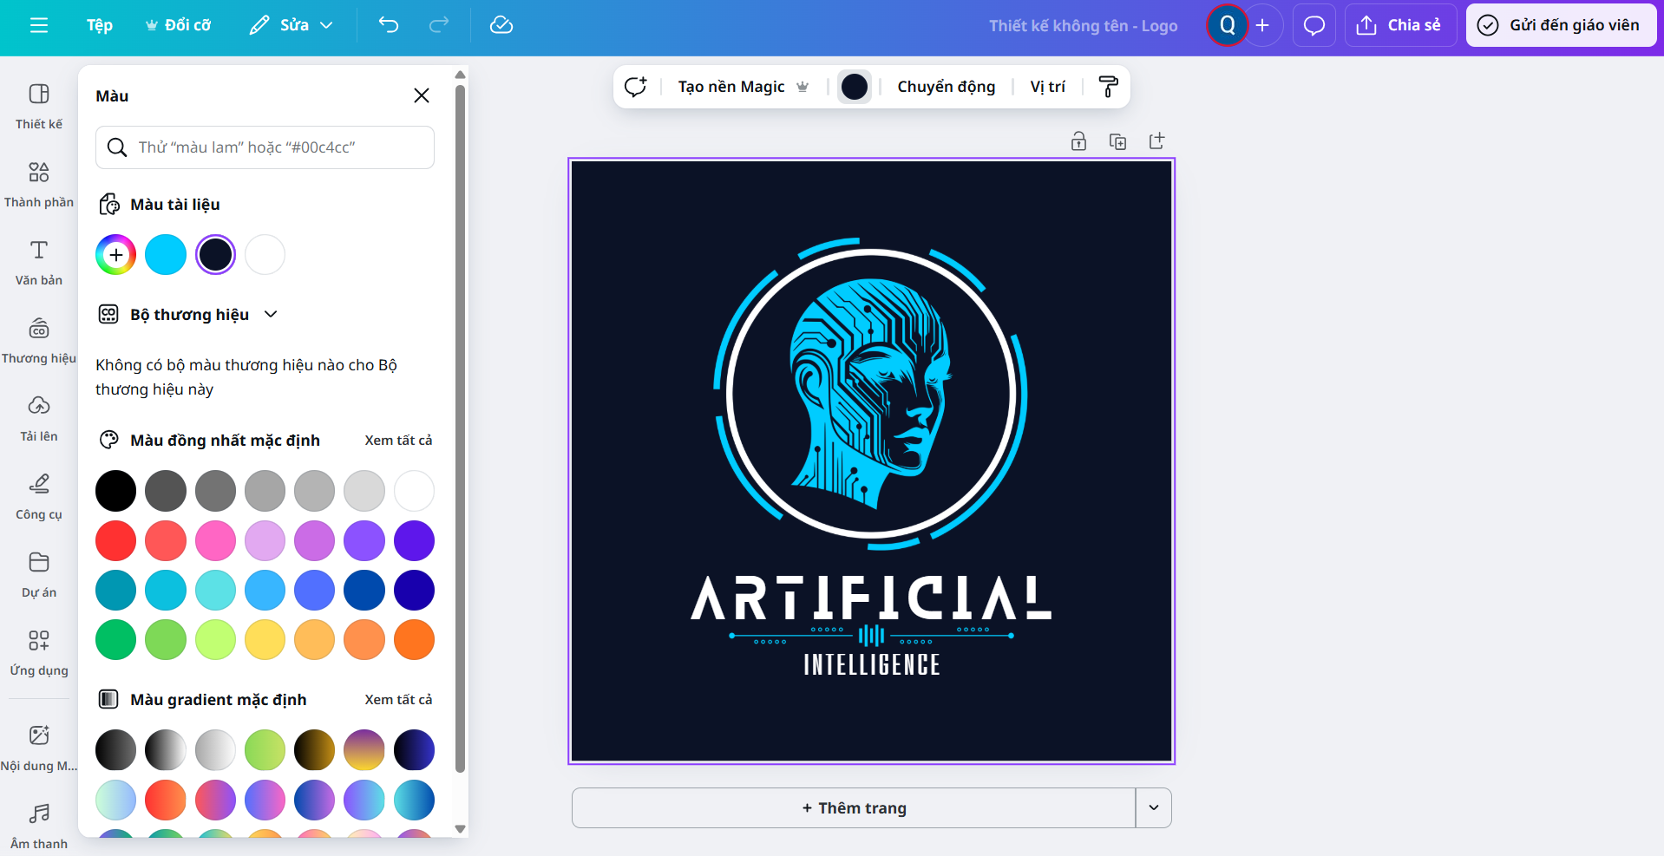Click the Chia sẻ share button
Viewport: 1664px width, 856px height.
[1399, 25]
